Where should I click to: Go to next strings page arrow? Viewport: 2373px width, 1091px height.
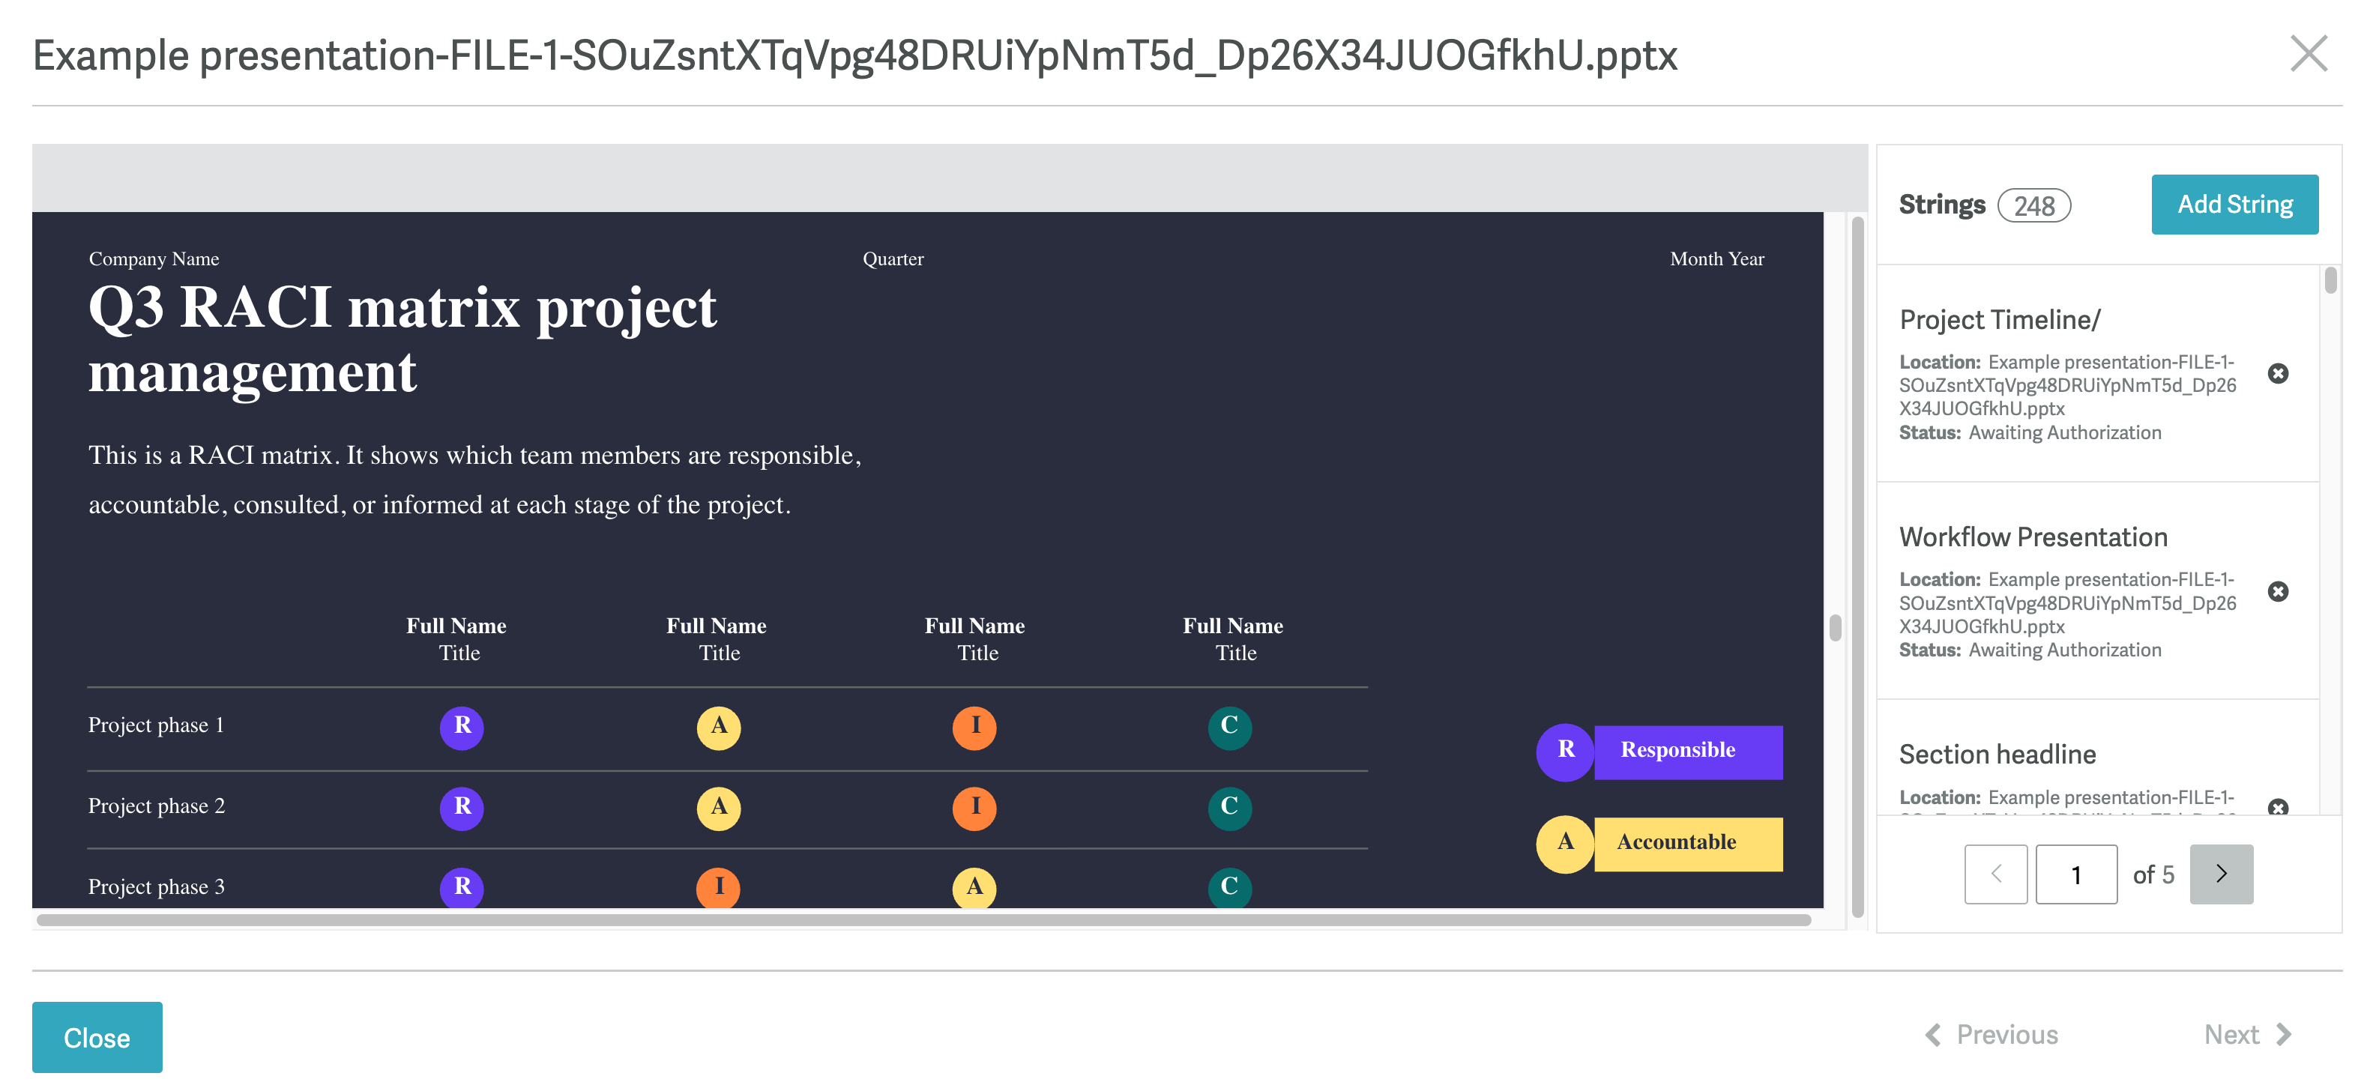pyautogui.click(x=2221, y=874)
